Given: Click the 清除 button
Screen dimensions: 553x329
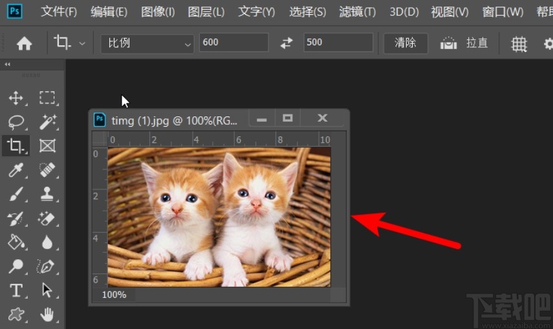Looking at the screenshot, I should (406, 43).
